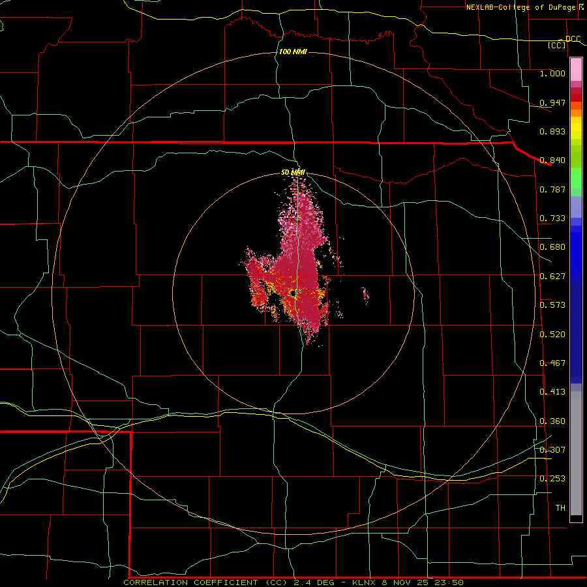
Task: Select the 0.893 scale value
Action: [552, 131]
